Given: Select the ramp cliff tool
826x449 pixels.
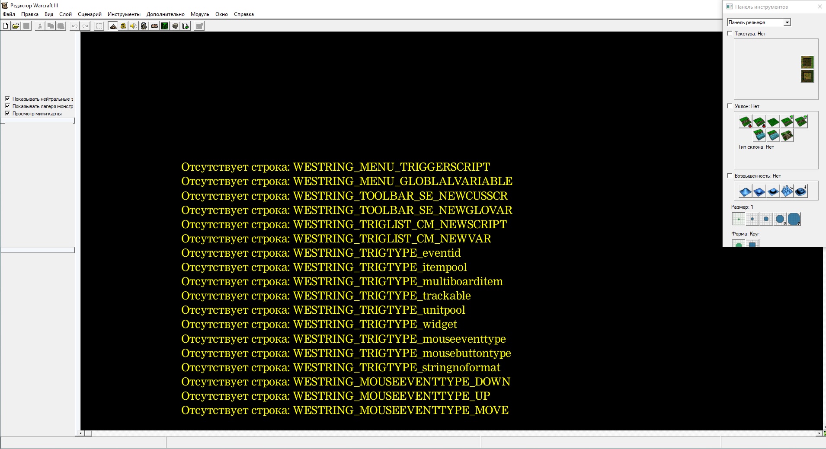Looking at the screenshot, I should pyautogui.click(x=787, y=135).
